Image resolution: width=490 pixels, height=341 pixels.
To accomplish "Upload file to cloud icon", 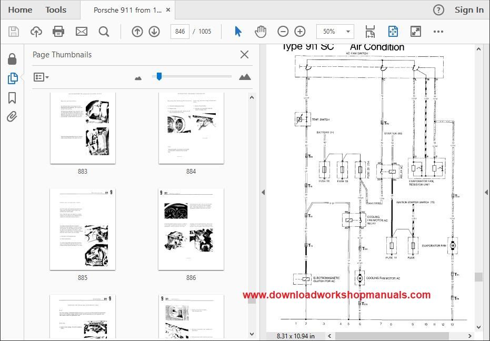I will click(36, 32).
